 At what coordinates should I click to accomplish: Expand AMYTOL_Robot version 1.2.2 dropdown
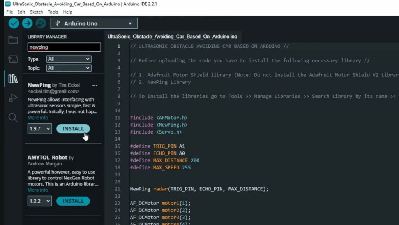point(40,201)
